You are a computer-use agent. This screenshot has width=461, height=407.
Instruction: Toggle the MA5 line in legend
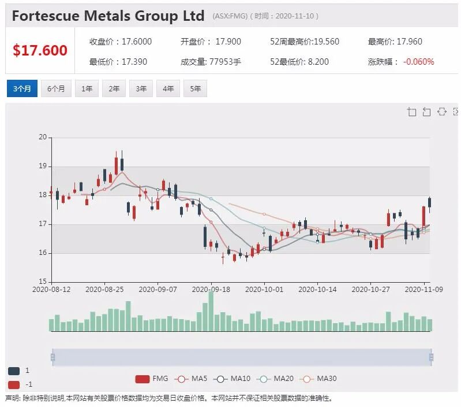click(191, 379)
